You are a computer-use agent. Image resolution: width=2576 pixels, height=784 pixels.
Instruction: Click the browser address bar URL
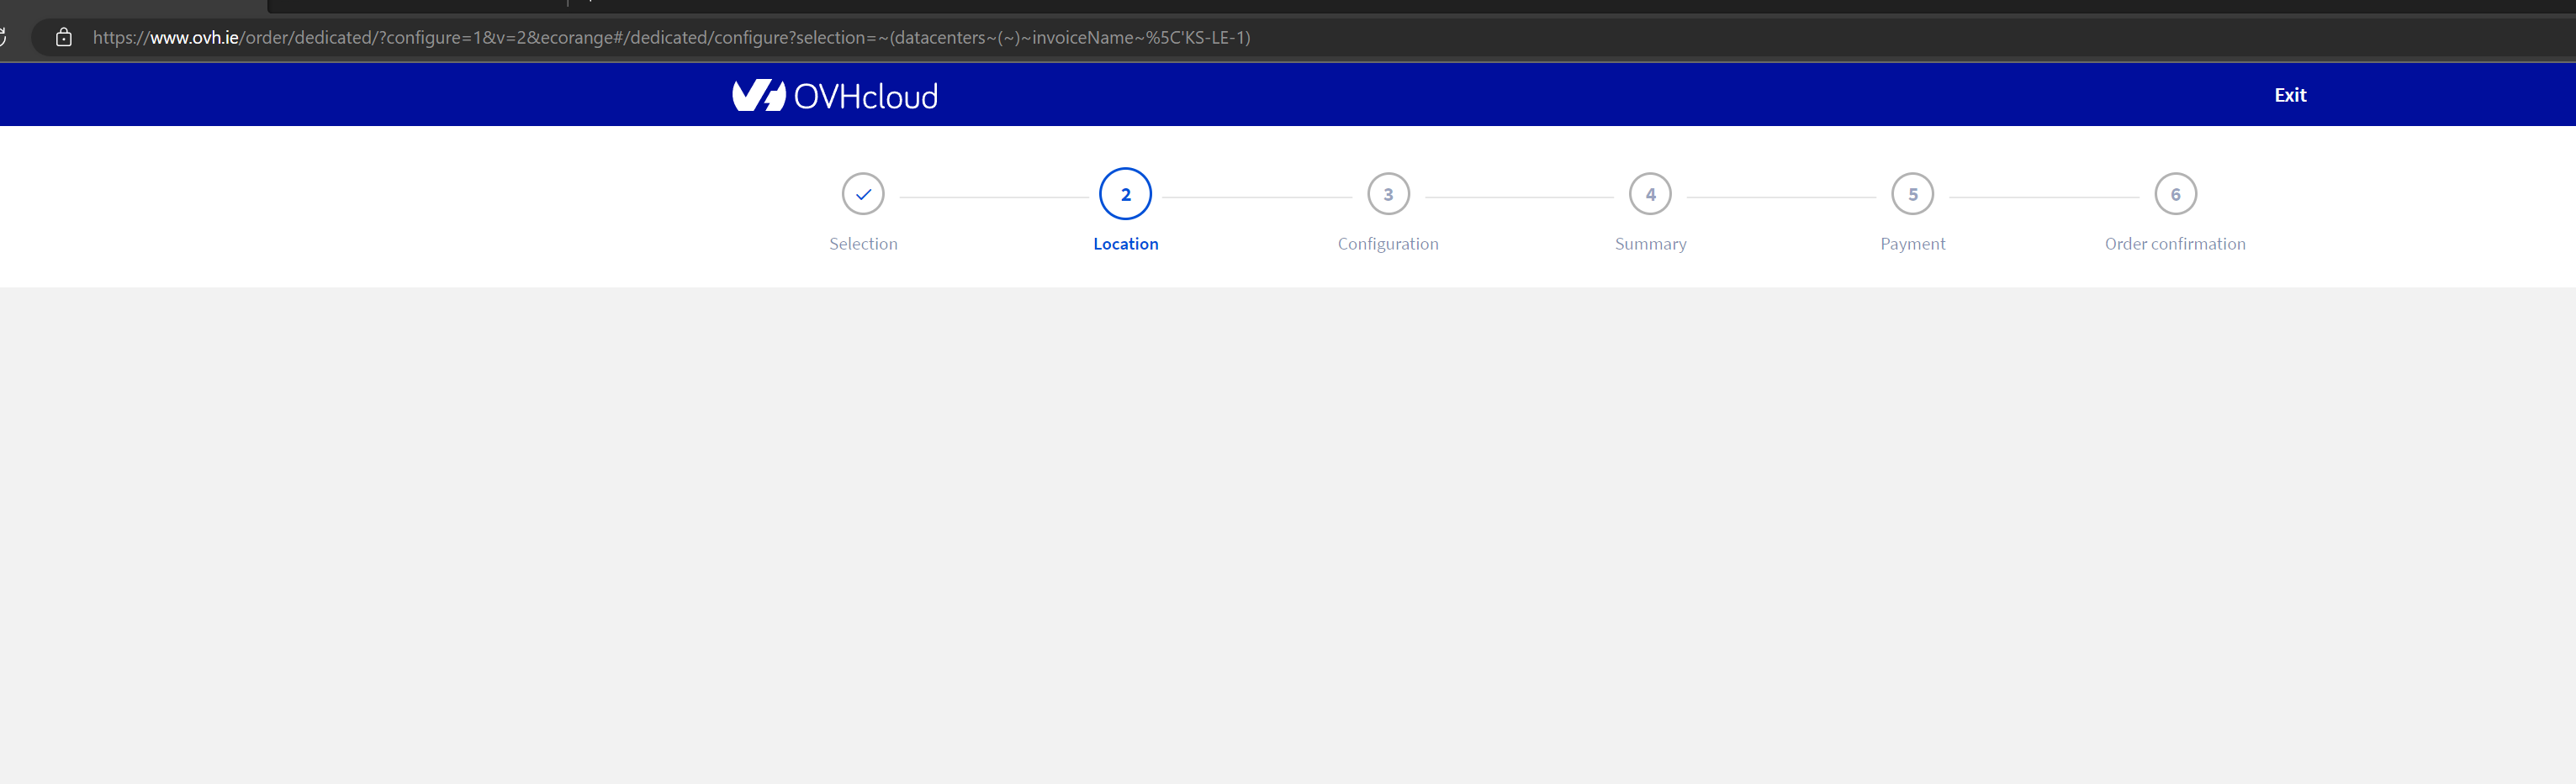(671, 38)
